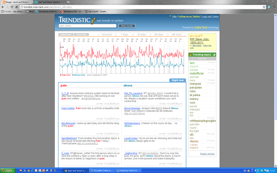Open a new browser tab
The width and height of the screenshot is (277, 173).
tap(68, 2)
